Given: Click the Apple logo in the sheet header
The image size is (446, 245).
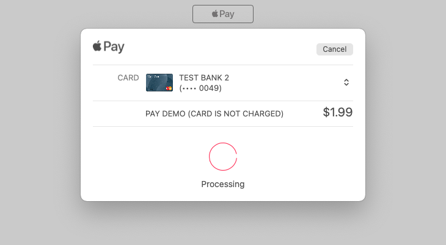Looking at the screenshot, I should point(97,46).
